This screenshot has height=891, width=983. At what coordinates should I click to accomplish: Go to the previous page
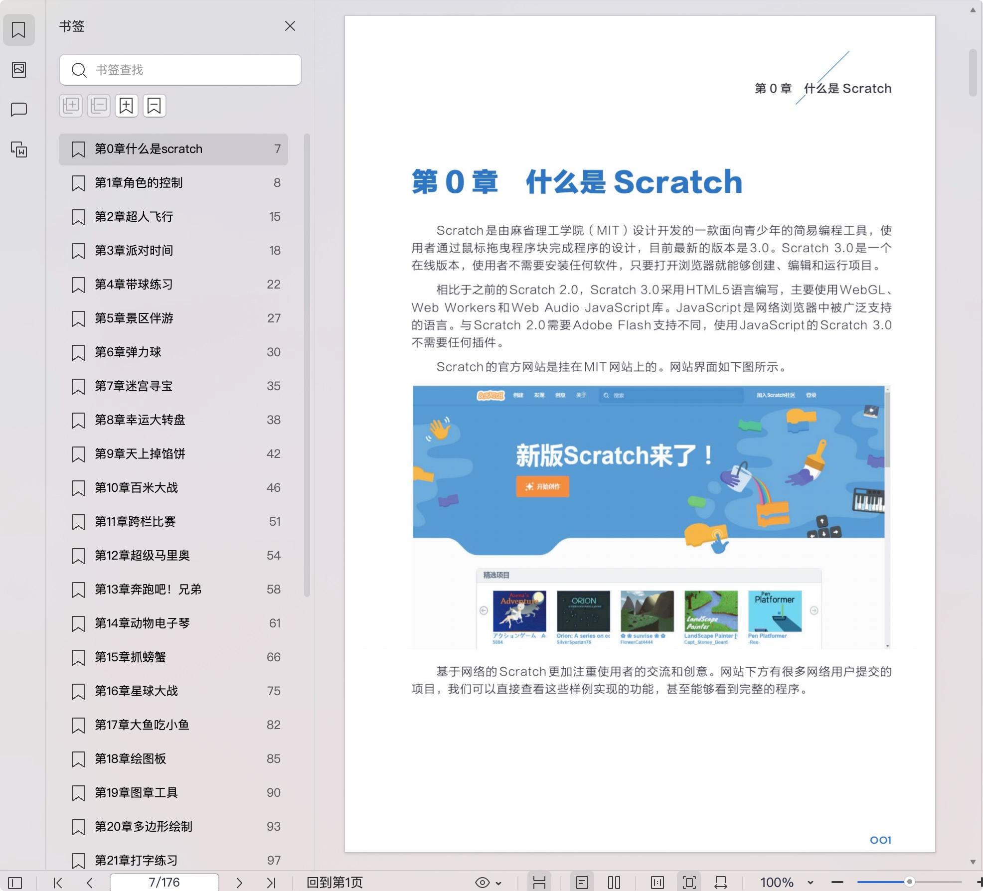click(x=90, y=883)
